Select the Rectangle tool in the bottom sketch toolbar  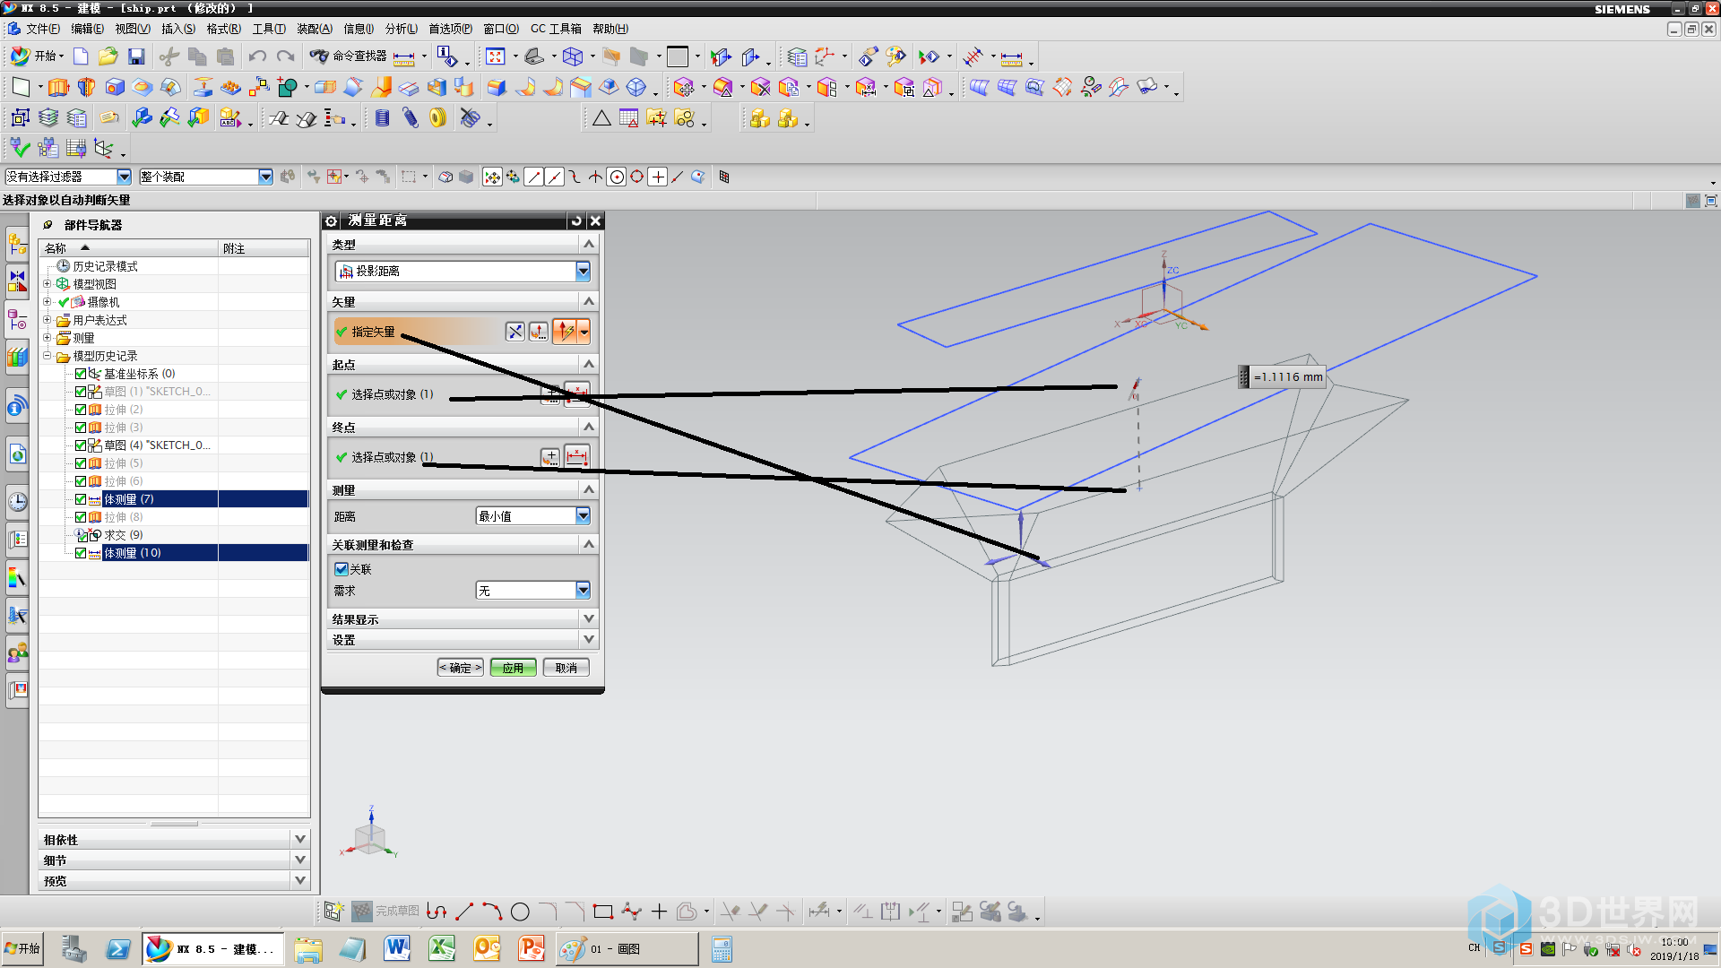[602, 912]
